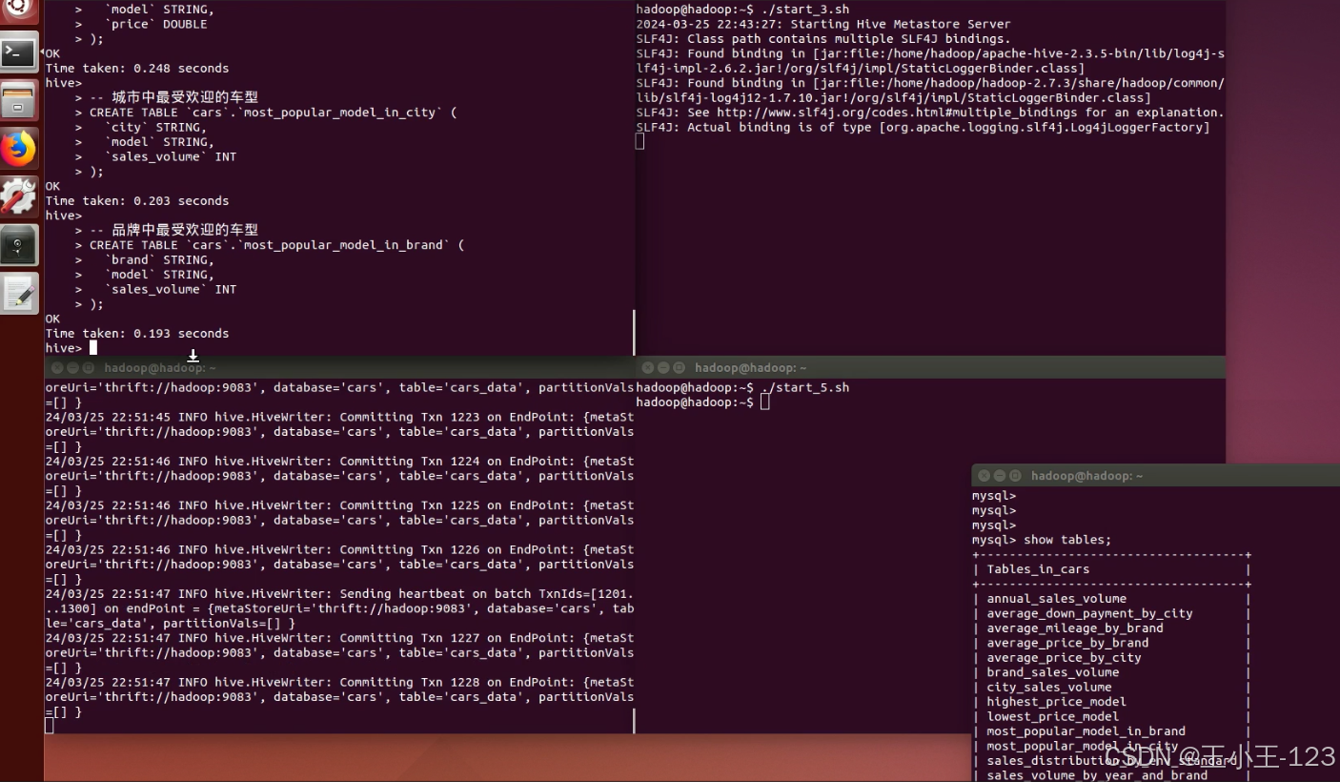Click most_popular_model_in_brand row in mysql list
The height and width of the screenshot is (782, 1340).
1086,731
